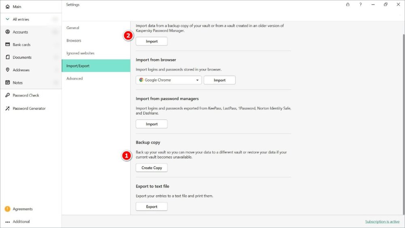Click Import next to Google Chrome dropdown
Viewport: 405px width, 228px height.
coord(220,80)
